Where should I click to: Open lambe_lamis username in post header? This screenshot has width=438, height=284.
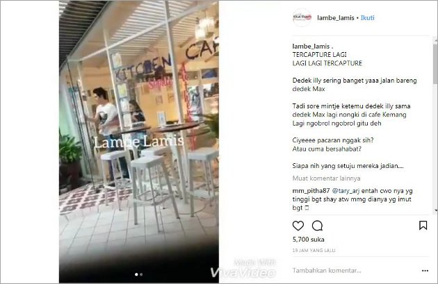pos(336,17)
